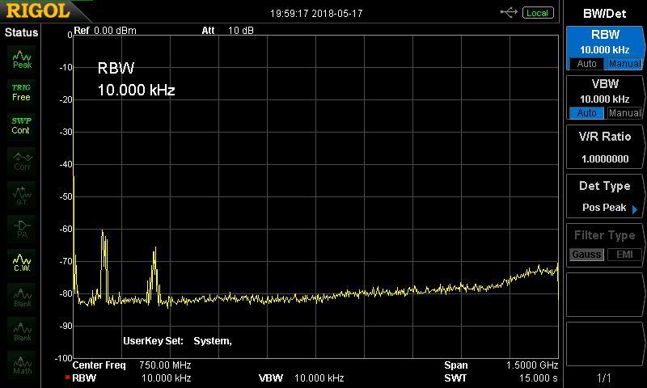The height and width of the screenshot is (388, 647).
Task: Click the BW/Det menu title
Action: point(604,14)
